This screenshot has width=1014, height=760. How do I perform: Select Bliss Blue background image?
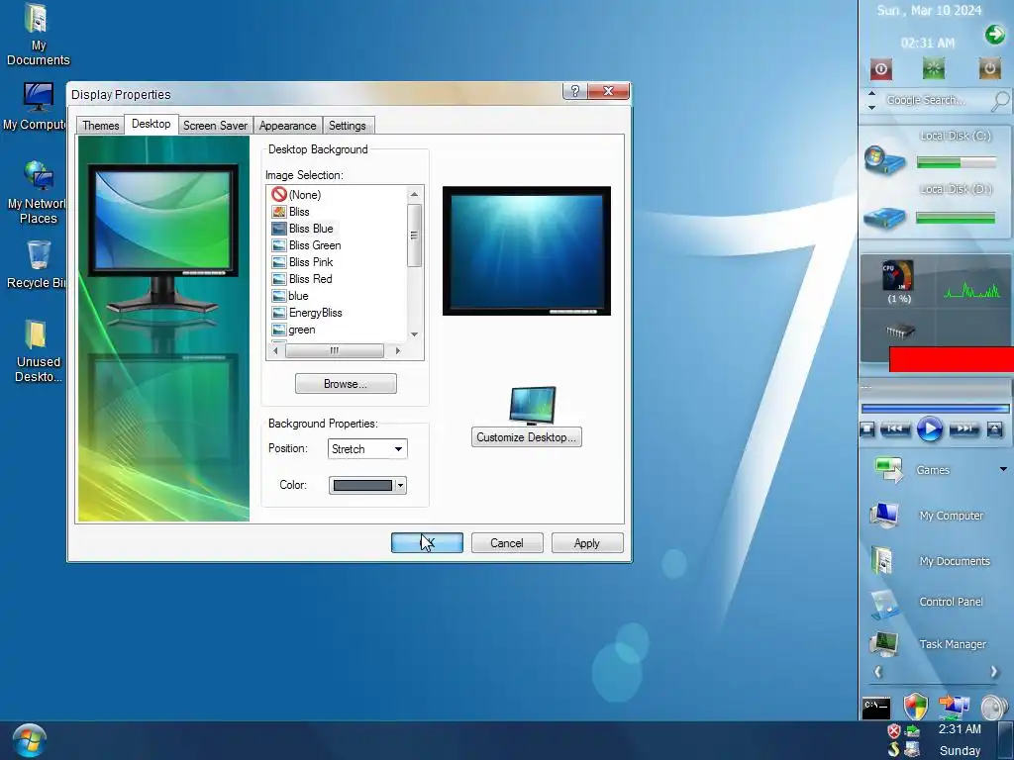click(x=303, y=229)
